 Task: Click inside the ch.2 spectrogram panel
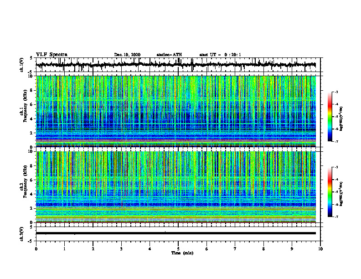[176, 187]
